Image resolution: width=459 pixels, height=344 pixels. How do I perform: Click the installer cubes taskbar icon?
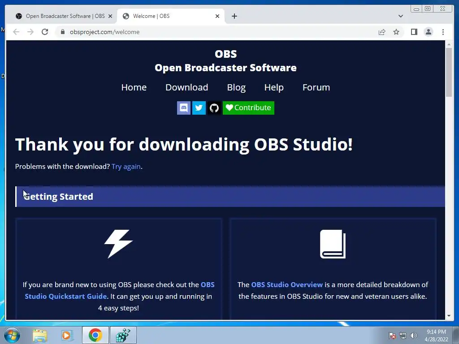click(x=123, y=335)
